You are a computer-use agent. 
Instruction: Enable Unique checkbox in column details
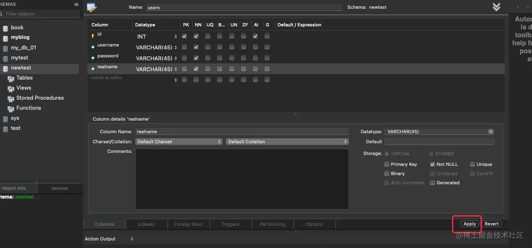click(x=472, y=164)
